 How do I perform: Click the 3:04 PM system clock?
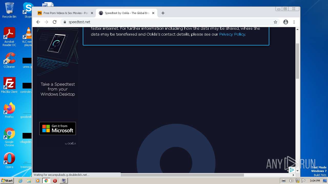point(315,181)
